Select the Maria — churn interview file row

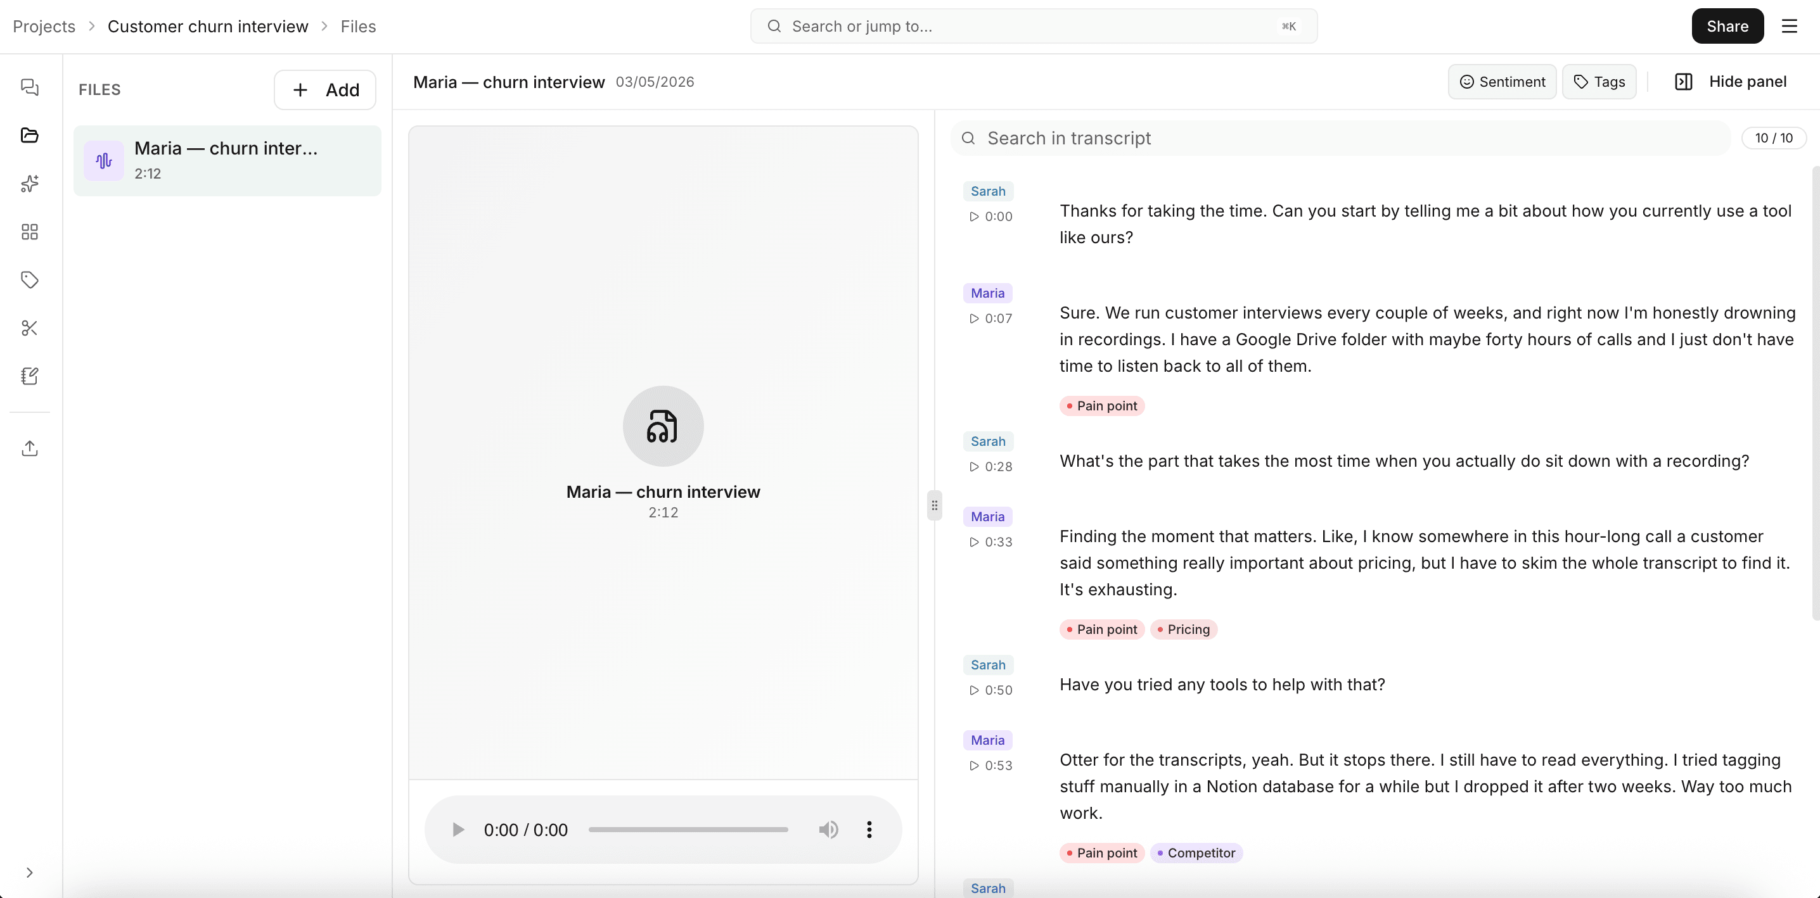pos(227,160)
